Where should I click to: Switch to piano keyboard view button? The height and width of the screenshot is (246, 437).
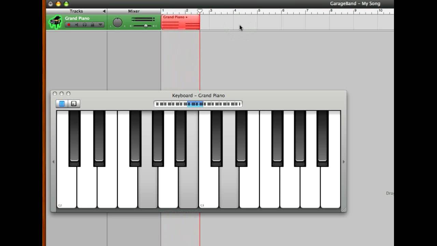coord(62,104)
